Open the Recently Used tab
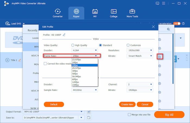Image resolution: width=190 pixels, height=123 pixels. [x=33, y=30]
